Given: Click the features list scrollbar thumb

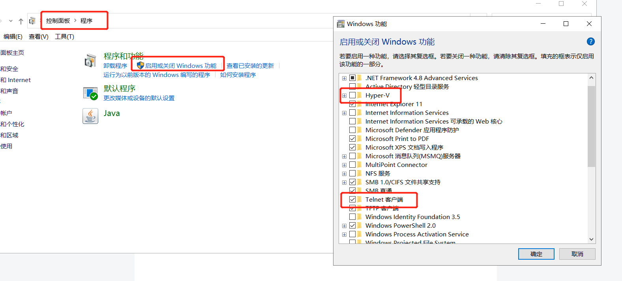Looking at the screenshot, I should [591, 126].
